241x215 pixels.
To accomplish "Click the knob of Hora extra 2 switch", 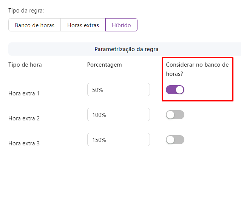I will (170, 115).
